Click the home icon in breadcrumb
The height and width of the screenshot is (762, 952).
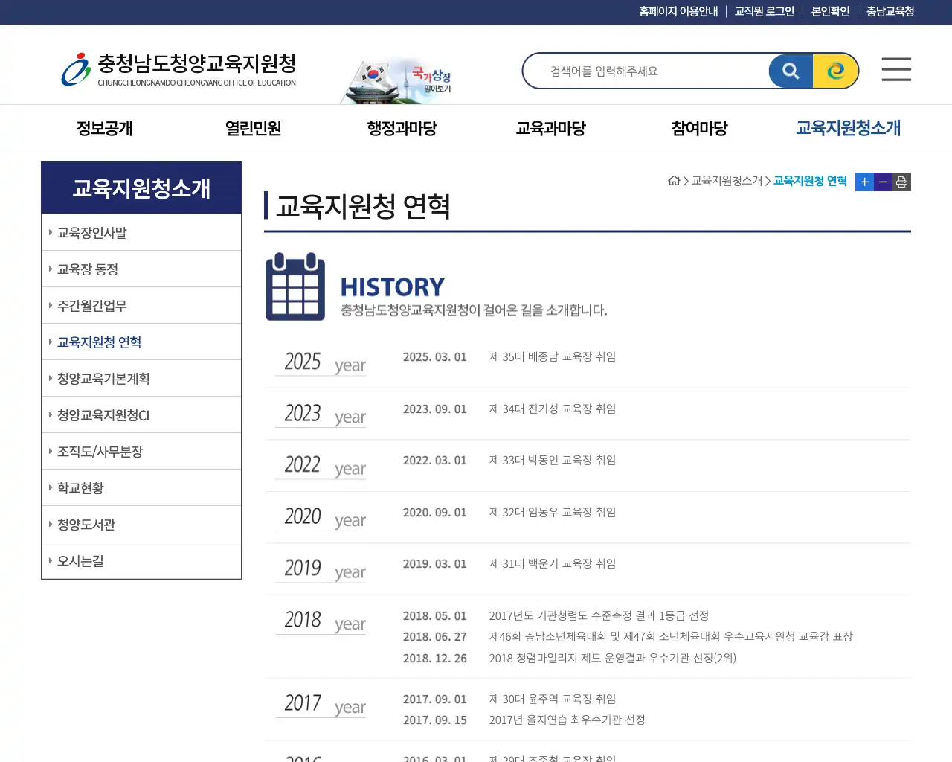pyautogui.click(x=674, y=181)
